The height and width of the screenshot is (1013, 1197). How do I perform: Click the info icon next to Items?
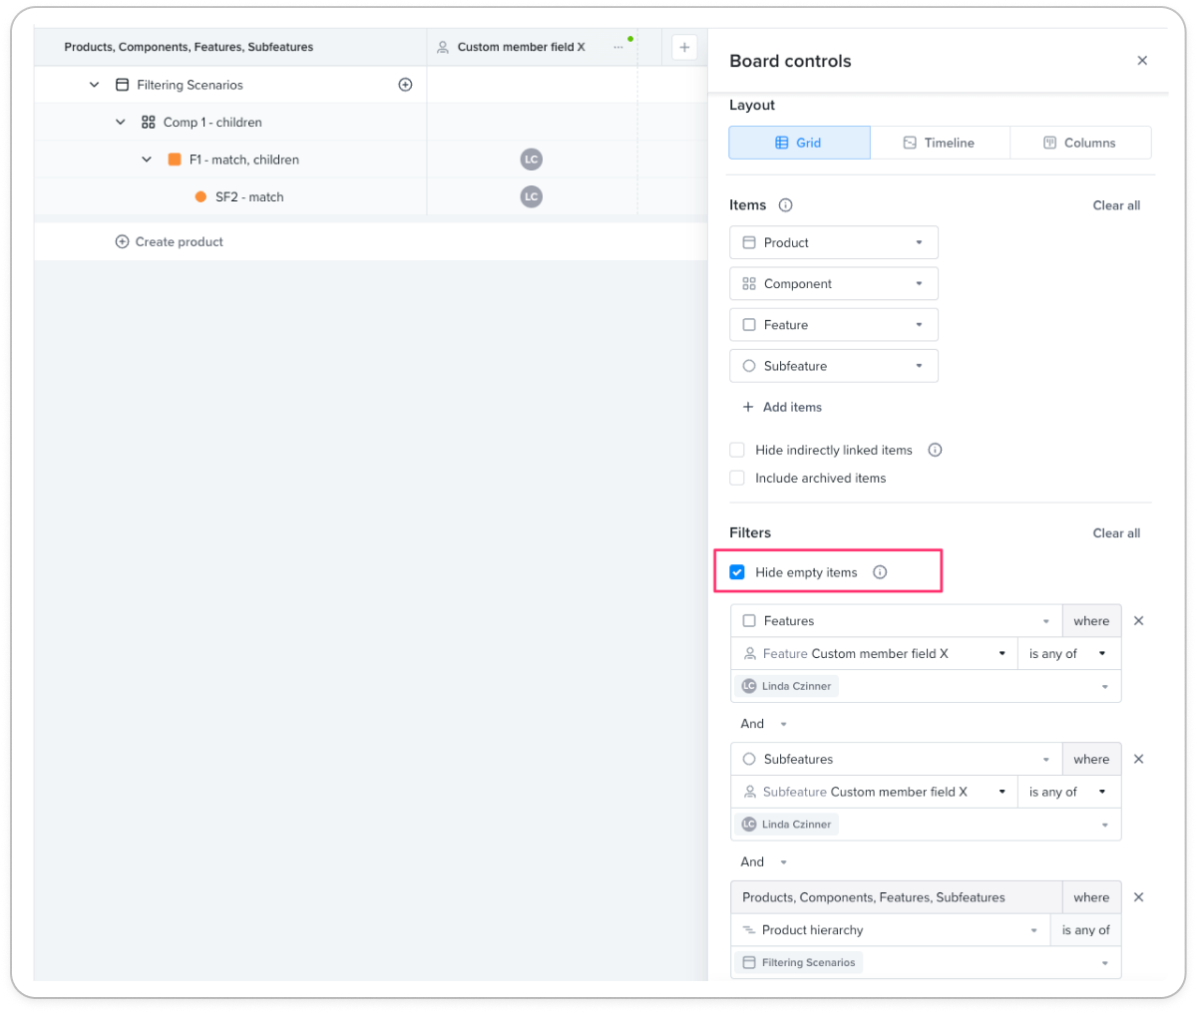(x=785, y=205)
